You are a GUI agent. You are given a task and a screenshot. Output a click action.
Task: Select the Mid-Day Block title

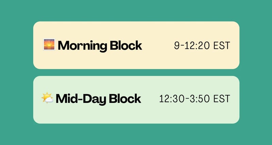click(x=98, y=99)
